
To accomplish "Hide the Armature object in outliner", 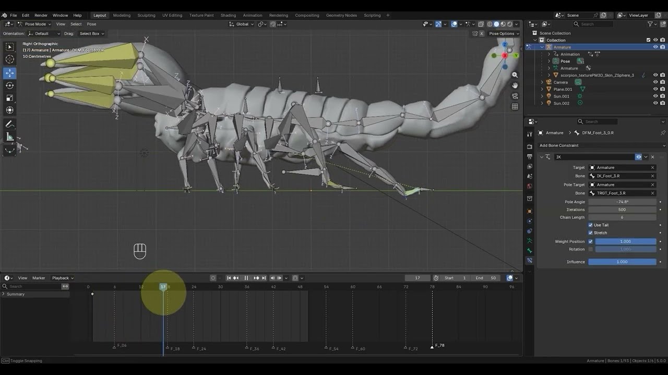I will (x=655, y=47).
